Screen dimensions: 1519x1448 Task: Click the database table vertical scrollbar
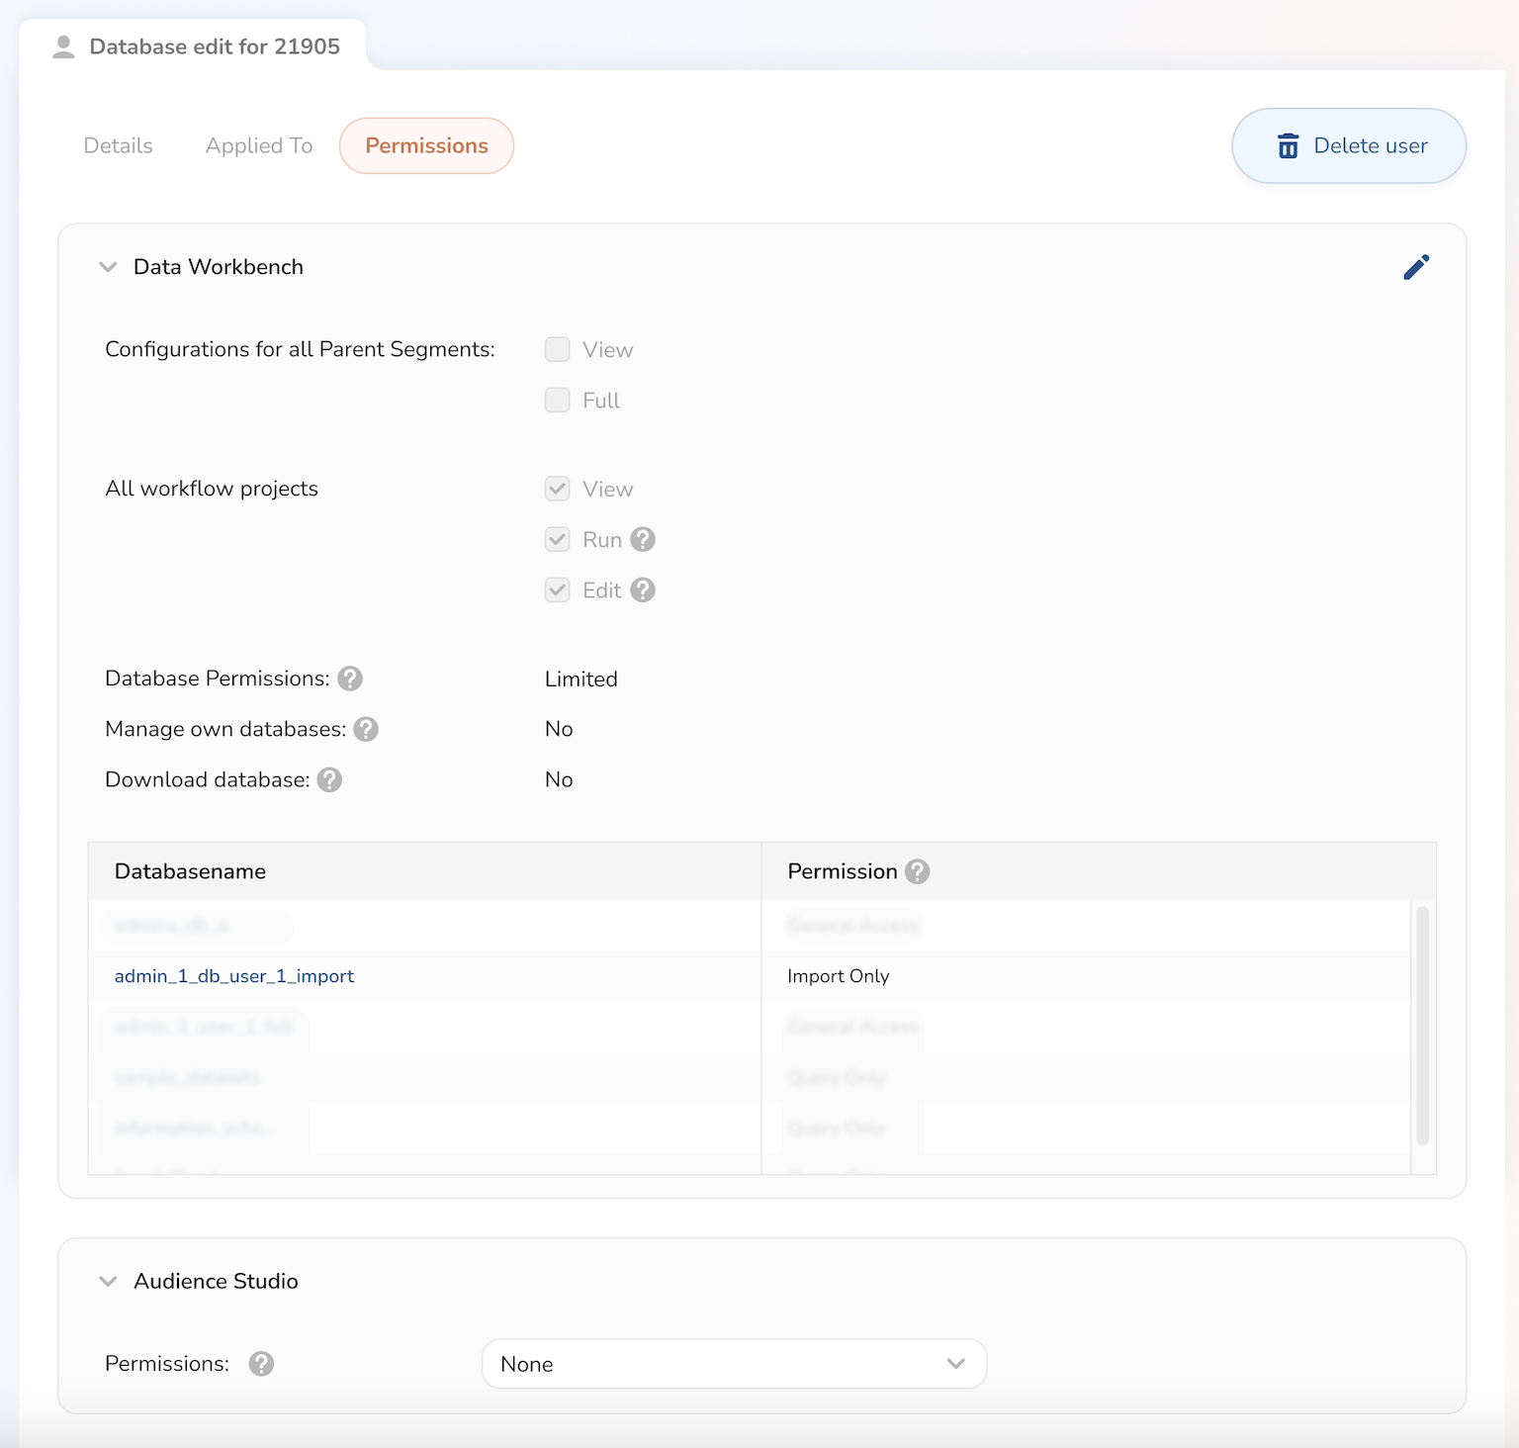click(x=1422, y=1025)
